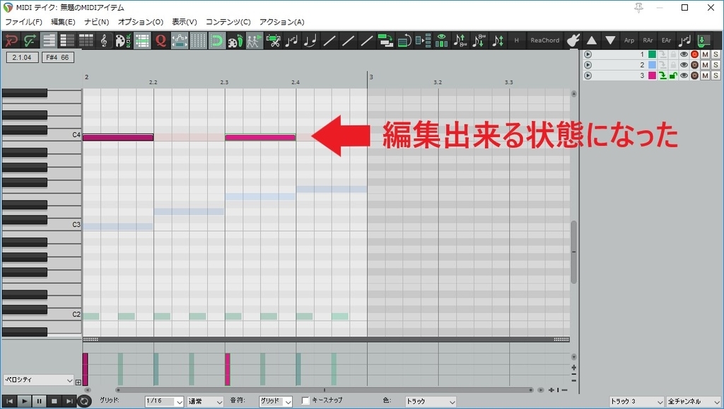Open the コンテンツ(C) menu
The height and width of the screenshot is (409, 724).
pyautogui.click(x=228, y=22)
